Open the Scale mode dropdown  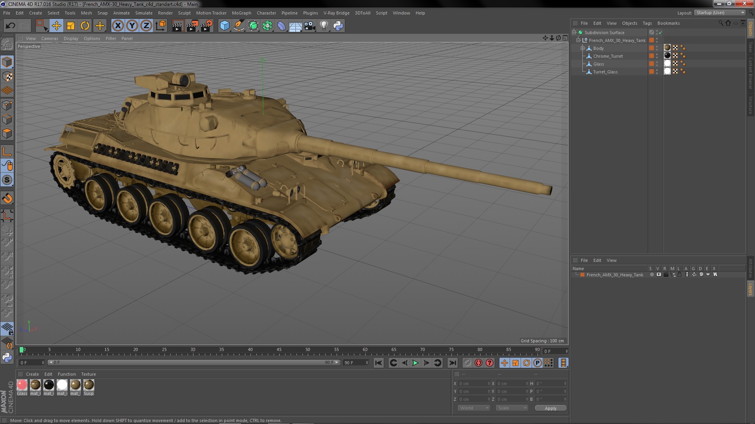(x=512, y=408)
